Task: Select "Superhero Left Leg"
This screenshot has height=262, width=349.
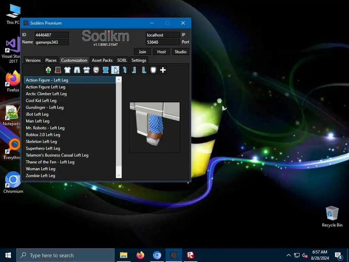Action: 70,148
